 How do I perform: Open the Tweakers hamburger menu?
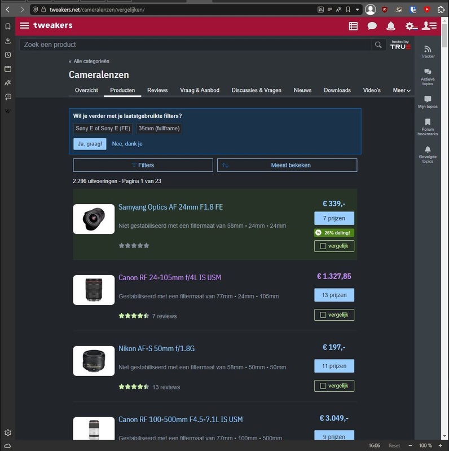(x=24, y=25)
